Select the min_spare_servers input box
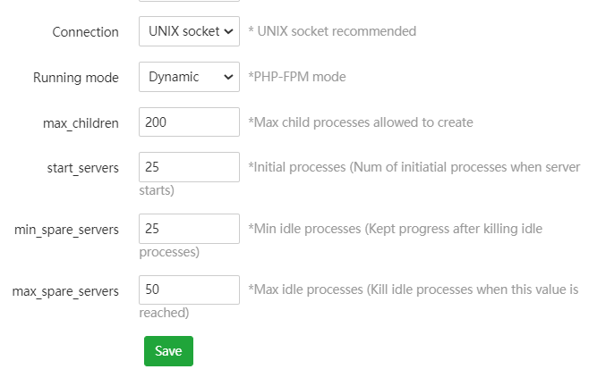The image size is (597, 386). coord(189,229)
